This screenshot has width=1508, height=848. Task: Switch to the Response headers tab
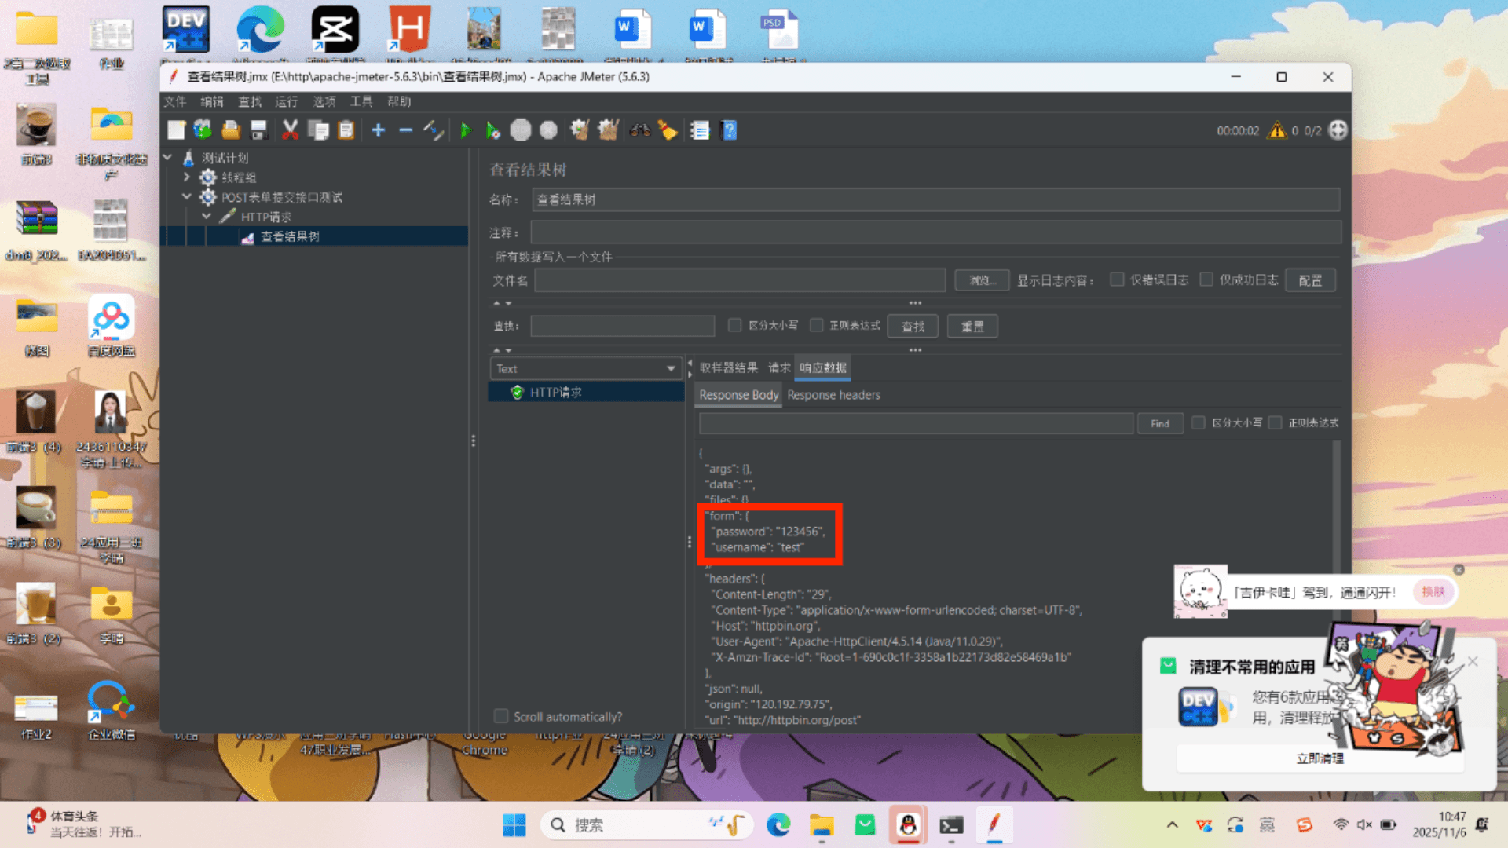coord(833,395)
